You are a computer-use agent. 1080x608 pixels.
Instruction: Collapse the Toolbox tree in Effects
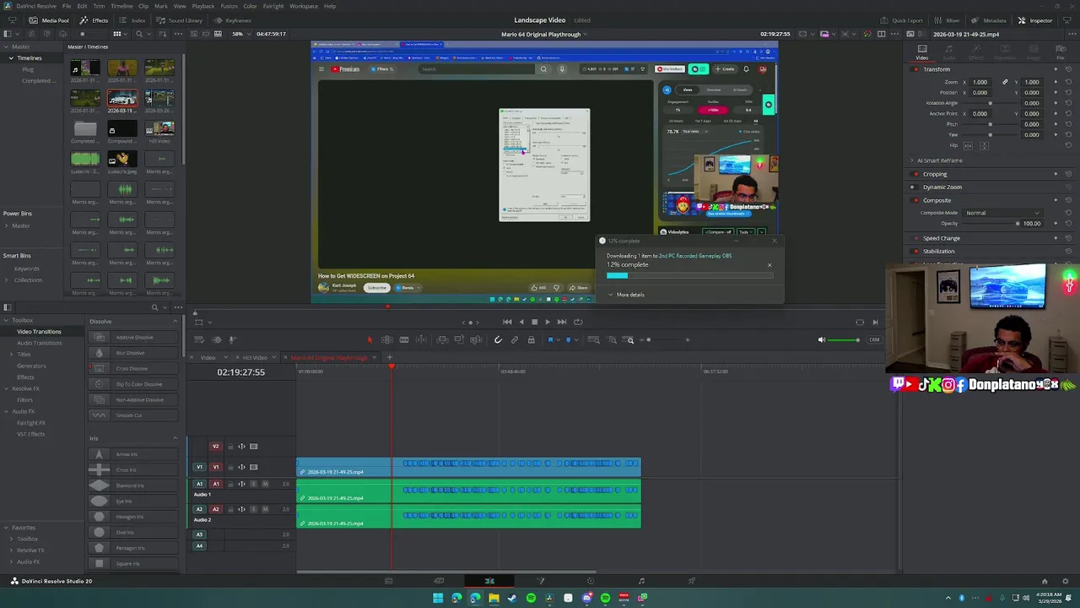6,321
